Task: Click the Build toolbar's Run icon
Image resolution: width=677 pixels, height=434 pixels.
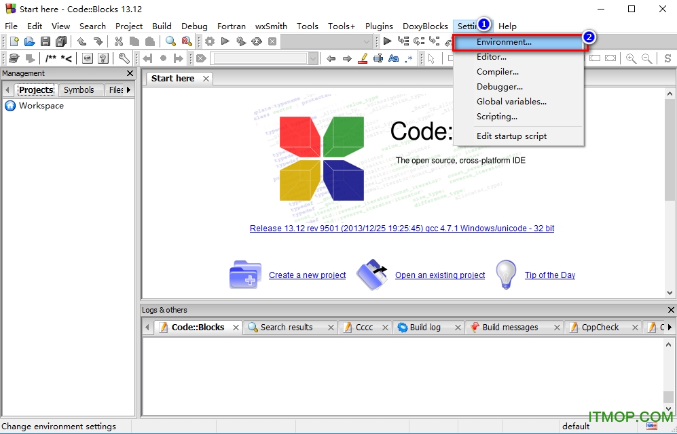Action: click(x=225, y=41)
